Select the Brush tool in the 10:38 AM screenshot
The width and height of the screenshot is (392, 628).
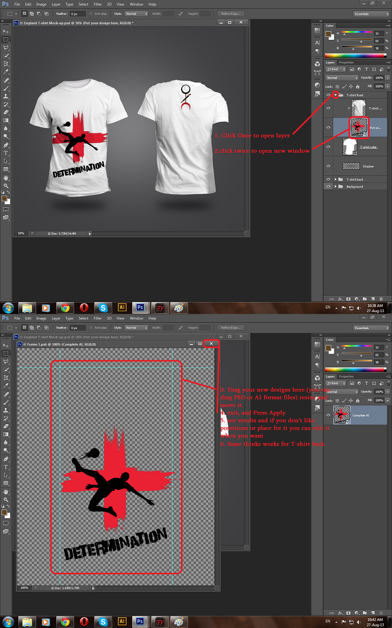coord(6,88)
